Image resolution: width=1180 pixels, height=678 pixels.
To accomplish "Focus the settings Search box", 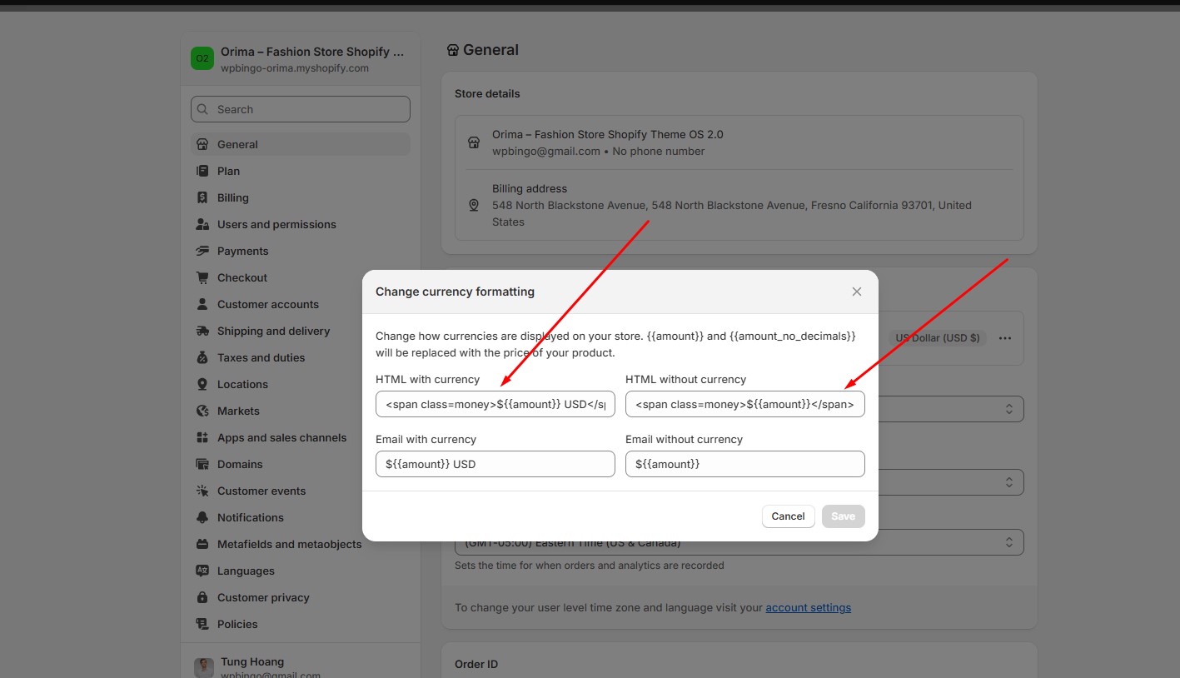I will click(x=301, y=109).
